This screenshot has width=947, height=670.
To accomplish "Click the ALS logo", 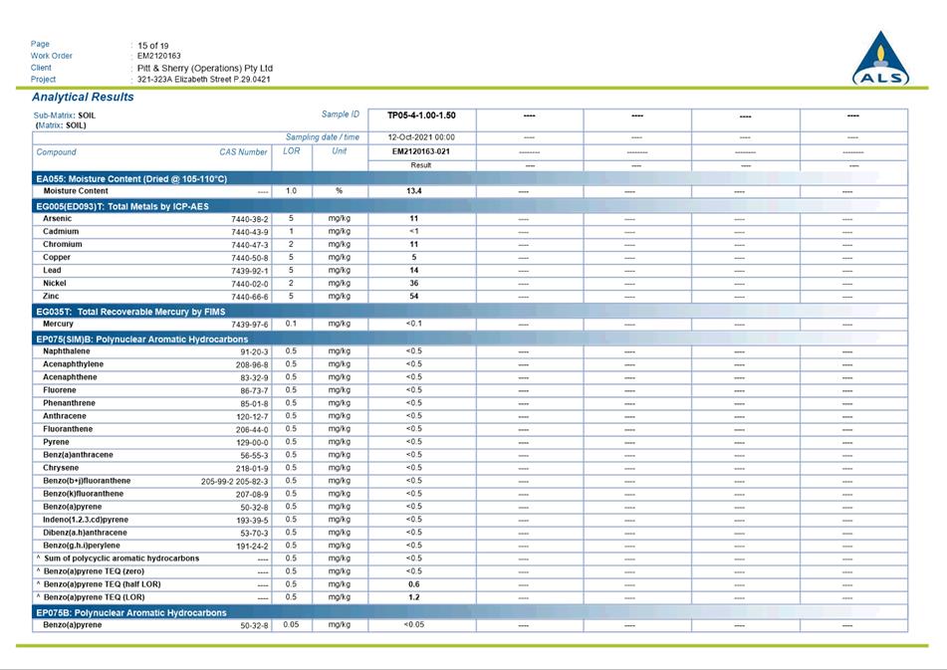I will pyautogui.click(x=881, y=59).
